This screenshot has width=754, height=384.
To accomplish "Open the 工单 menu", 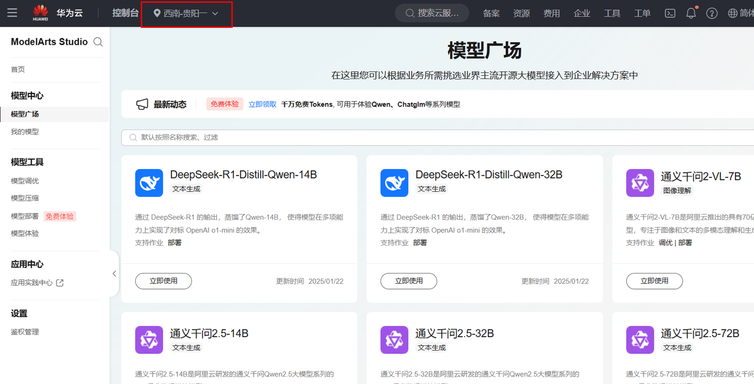I will point(642,13).
